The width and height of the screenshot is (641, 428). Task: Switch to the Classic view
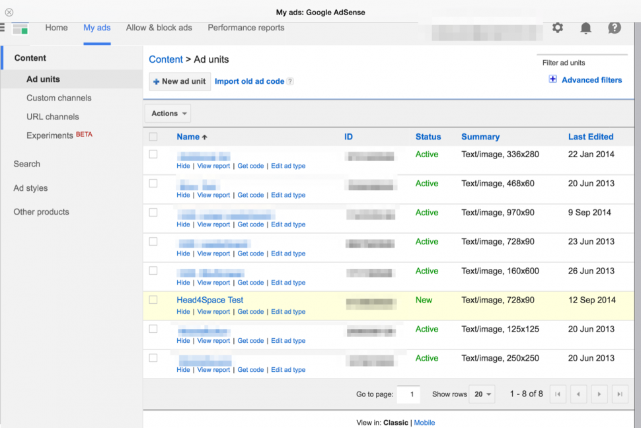[395, 423]
